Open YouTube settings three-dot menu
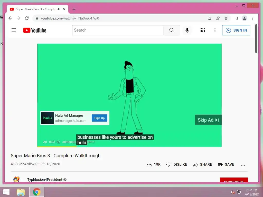Image resolution: width=263 pixels, height=197 pixels. coord(215,30)
